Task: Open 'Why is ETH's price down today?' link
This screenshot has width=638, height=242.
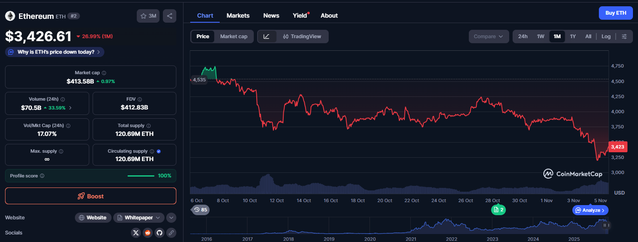Action: click(x=54, y=52)
